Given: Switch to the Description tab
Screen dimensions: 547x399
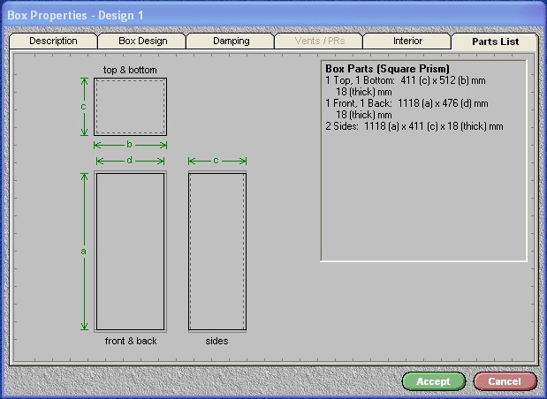Looking at the screenshot, I should 53,41.
